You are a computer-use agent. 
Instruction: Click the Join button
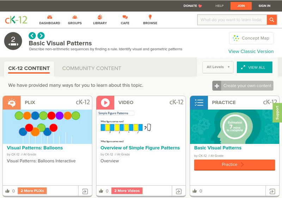click(x=241, y=6)
